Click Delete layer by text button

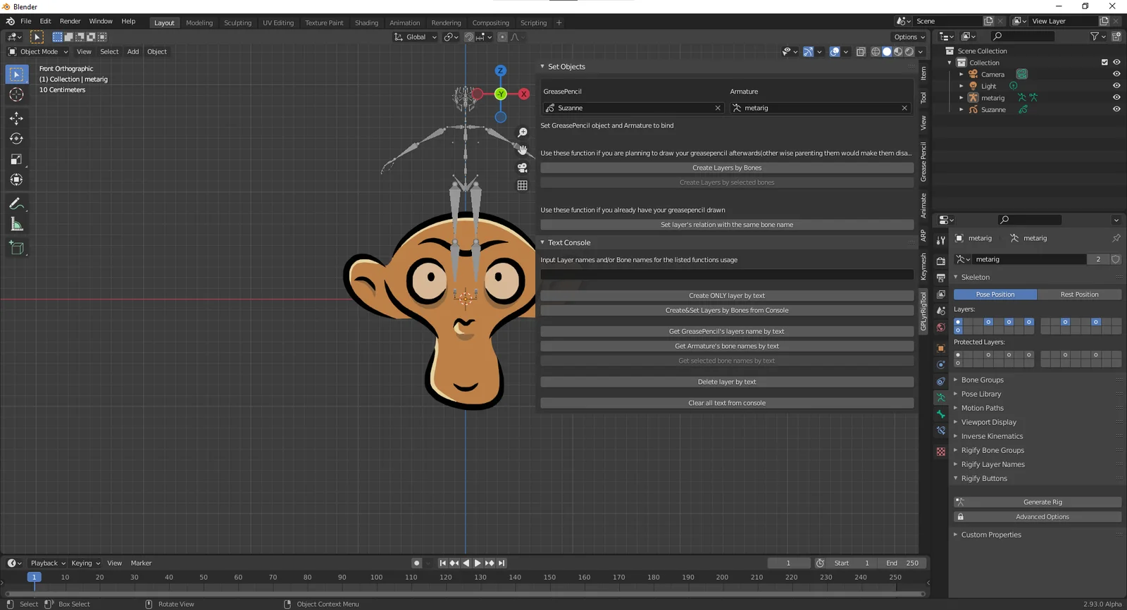[x=727, y=382]
